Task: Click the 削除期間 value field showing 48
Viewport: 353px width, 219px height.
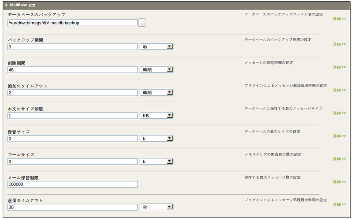Action: click(x=72, y=70)
